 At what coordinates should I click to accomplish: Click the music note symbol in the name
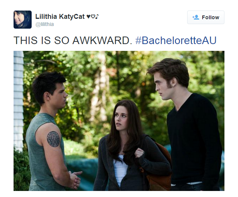pyautogui.click(x=97, y=16)
